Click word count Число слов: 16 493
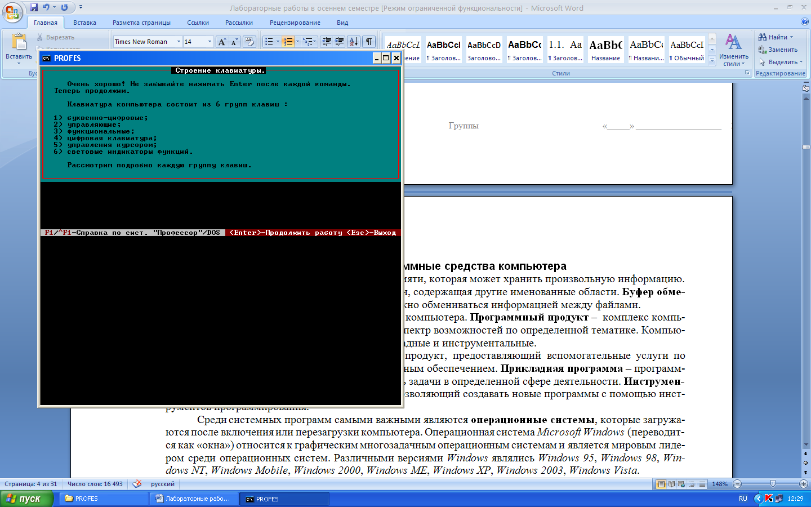811x507 pixels. pos(95,484)
